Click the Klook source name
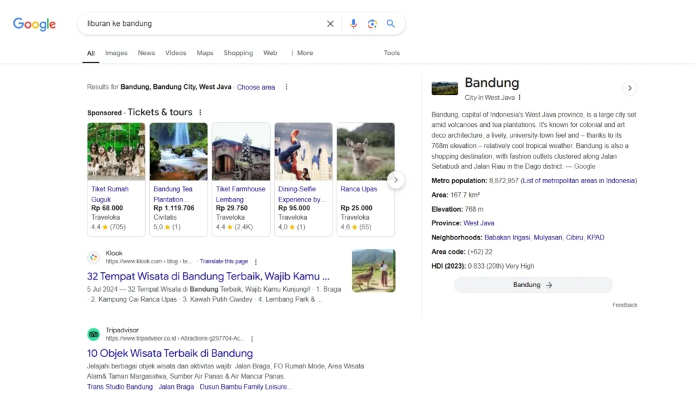 [114, 253]
